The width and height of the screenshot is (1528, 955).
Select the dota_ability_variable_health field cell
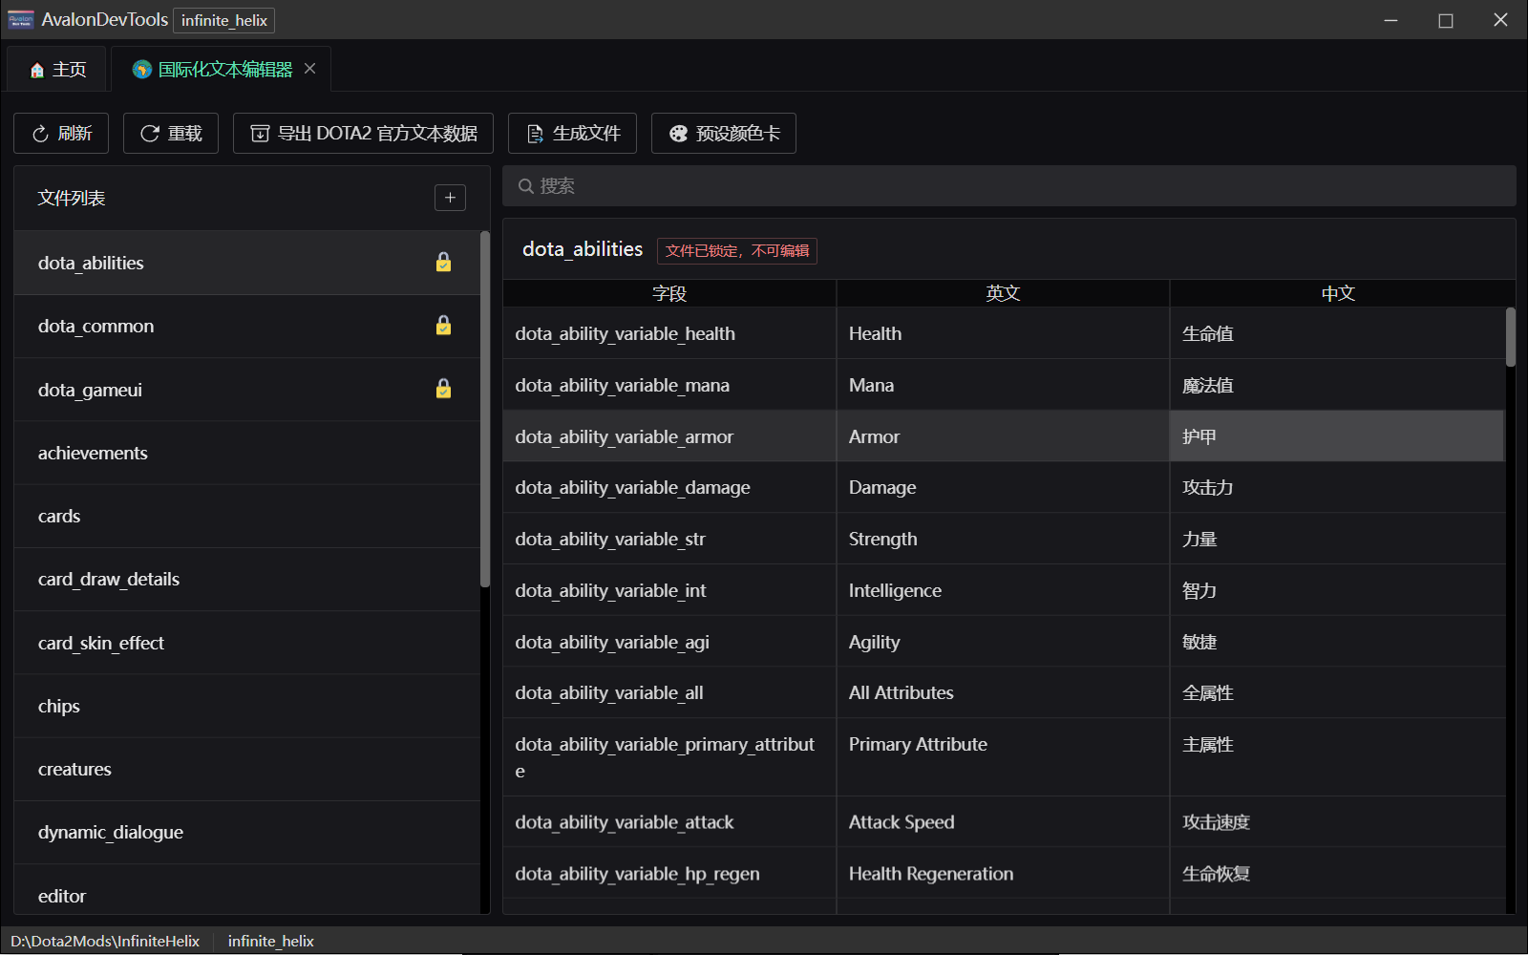[669, 333]
